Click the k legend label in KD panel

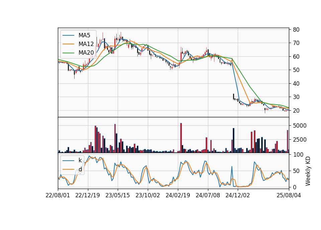point(80,160)
